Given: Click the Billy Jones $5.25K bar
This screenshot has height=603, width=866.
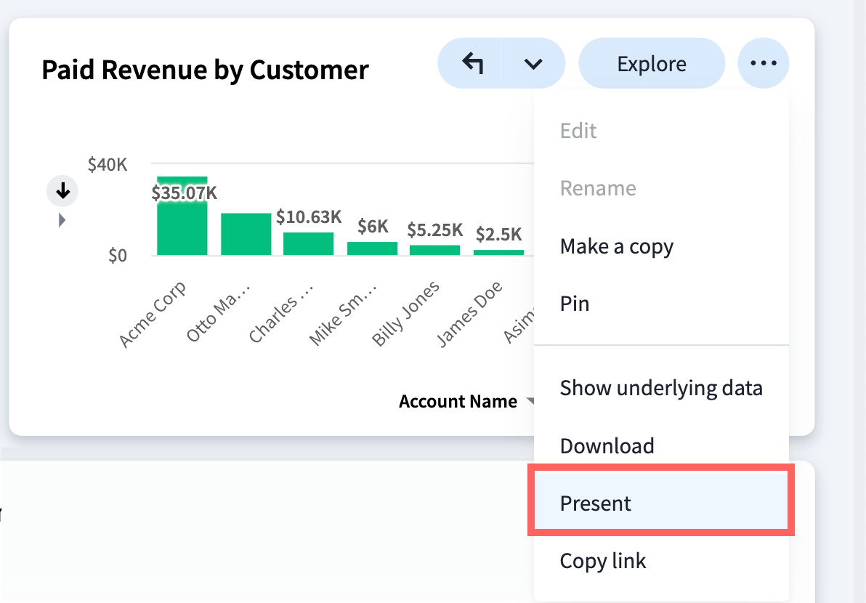Looking at the screenshot, I should 434,250.
